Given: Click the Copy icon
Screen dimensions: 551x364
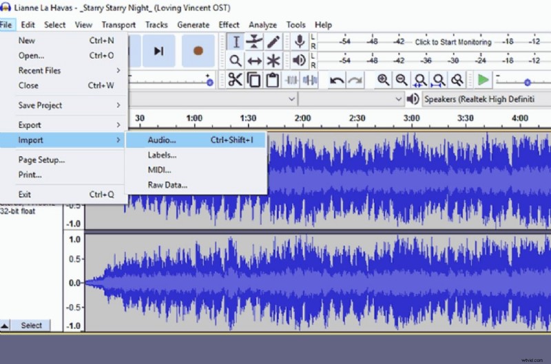Looking at the screenshot, I should pos(253,80).
